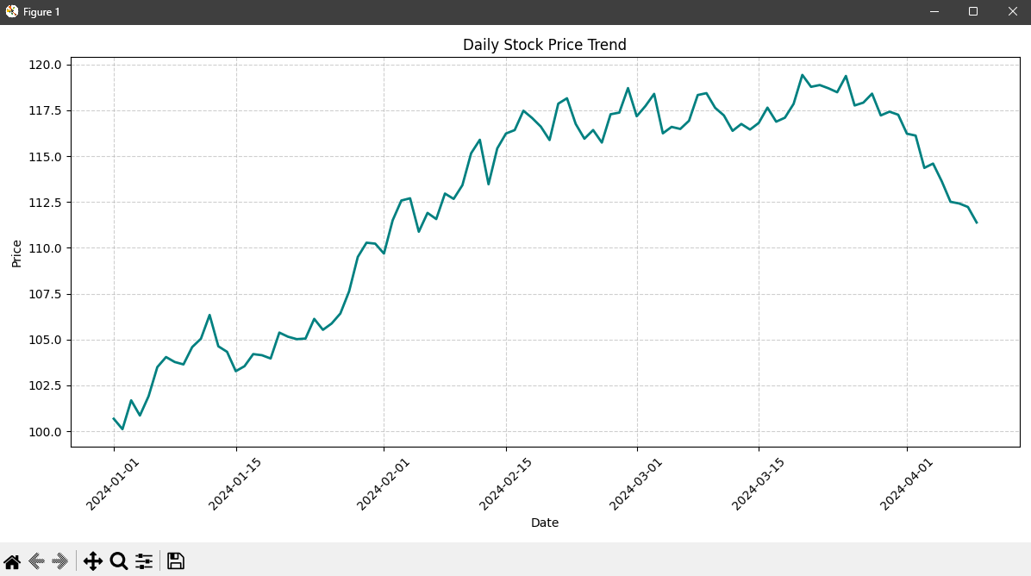
Task: Minimize the Figure 1 window
Action: [x=934, y=12]
